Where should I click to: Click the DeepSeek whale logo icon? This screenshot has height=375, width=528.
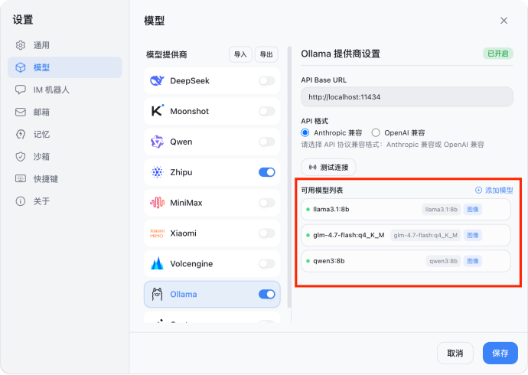(157, 80)
